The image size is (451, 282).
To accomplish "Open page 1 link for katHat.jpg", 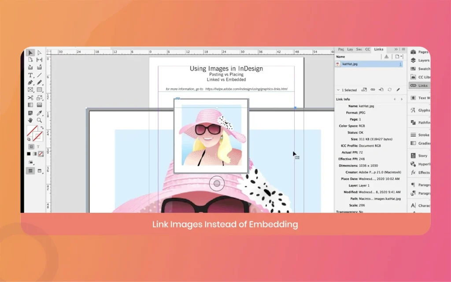I will click(x=400, y=64).
